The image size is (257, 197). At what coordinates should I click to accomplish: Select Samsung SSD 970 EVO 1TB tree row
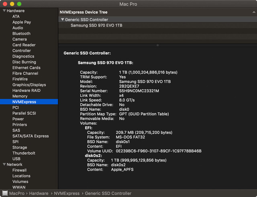157,25
